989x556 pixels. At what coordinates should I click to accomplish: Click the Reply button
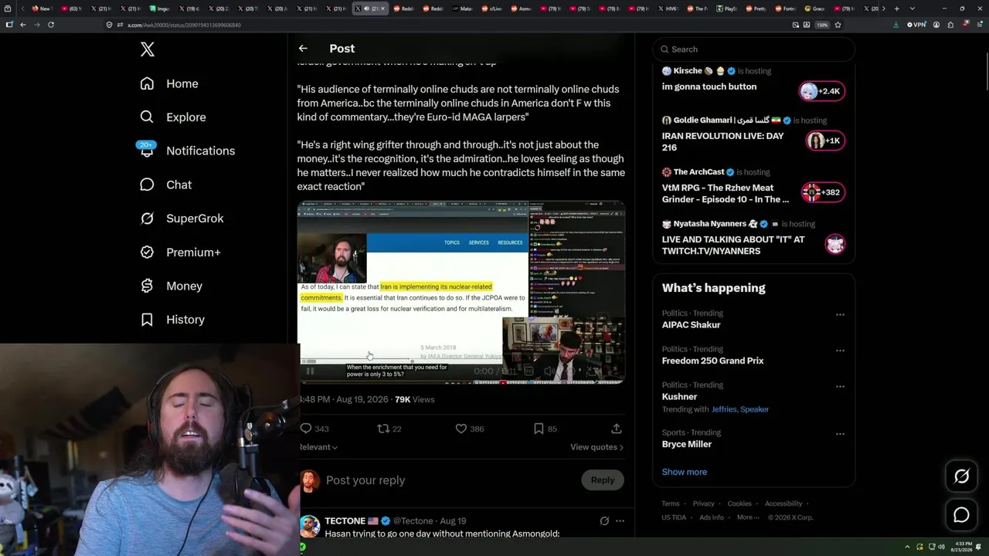[x=603, y=480]
